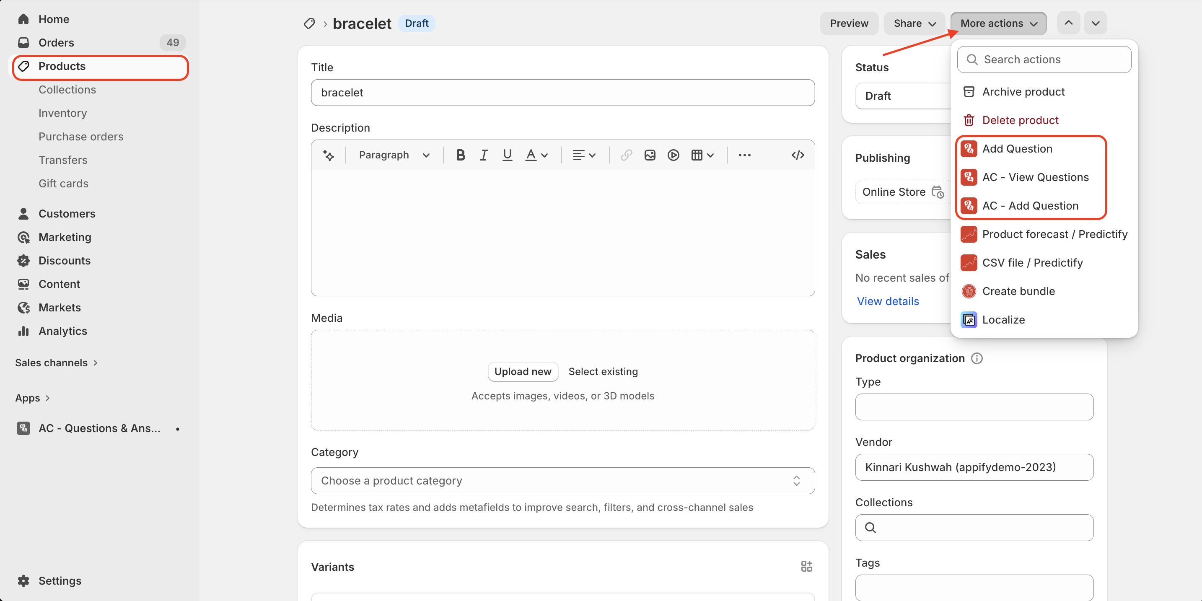The width and height of the screenshot is (1202, 601).
Task: Click the insert image icon
Action: coord(650,155)
